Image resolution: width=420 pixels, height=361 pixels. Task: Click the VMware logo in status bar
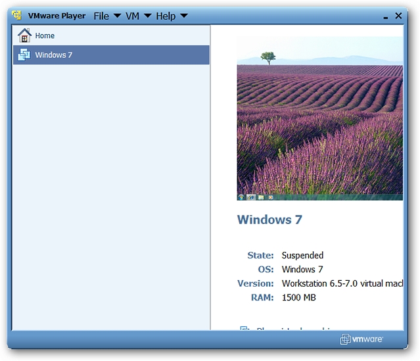(362, 339)
